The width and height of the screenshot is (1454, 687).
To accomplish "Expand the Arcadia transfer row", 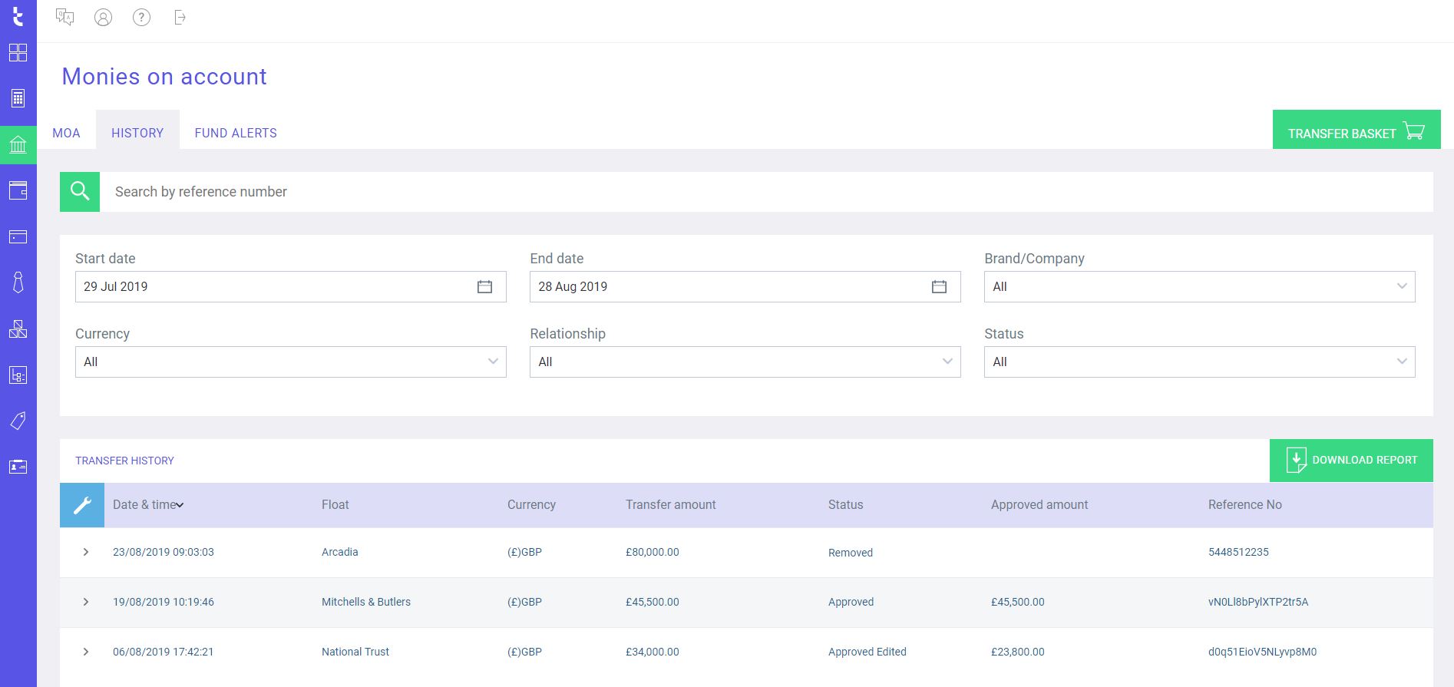I will click(86, 552).
